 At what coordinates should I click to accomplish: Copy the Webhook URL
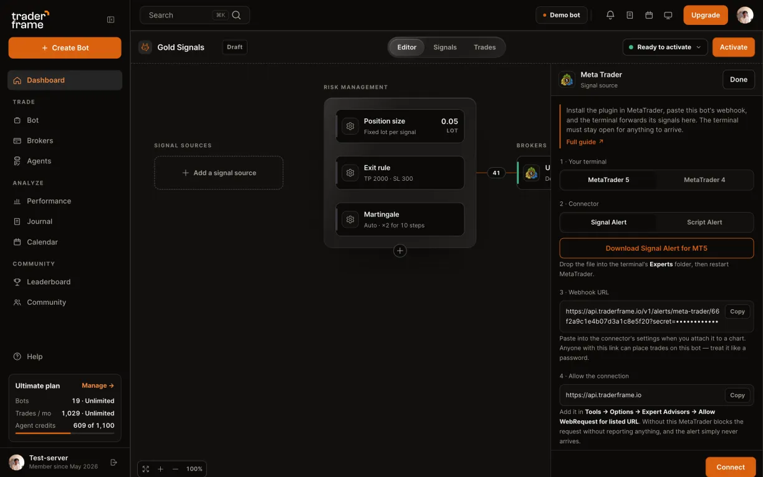click(x=737, y=312)
